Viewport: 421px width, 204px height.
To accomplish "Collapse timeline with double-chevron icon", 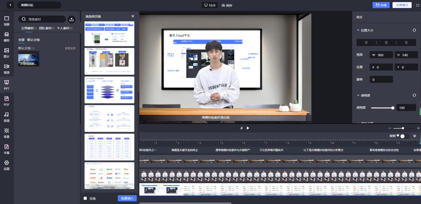I will pos(415,136).
